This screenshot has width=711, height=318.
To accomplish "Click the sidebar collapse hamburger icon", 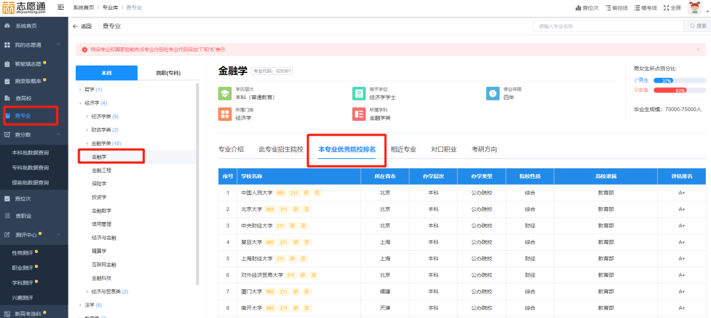I will pos(61,7).
